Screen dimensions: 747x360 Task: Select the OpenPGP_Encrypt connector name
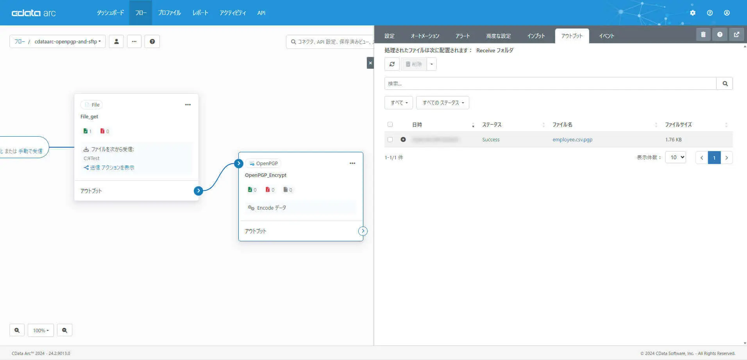click(266, 175)
